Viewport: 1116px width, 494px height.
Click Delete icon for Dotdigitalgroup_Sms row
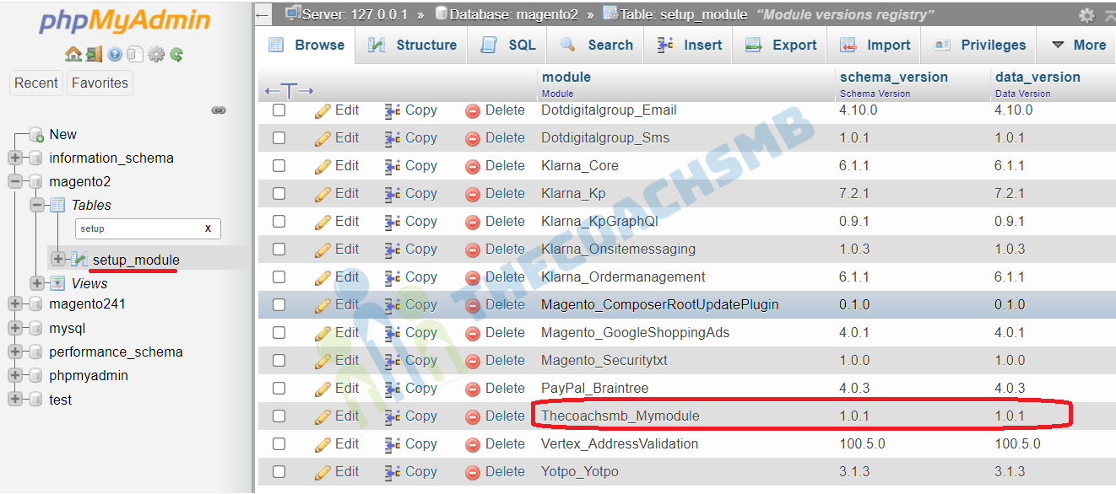[x=473, y=138]
